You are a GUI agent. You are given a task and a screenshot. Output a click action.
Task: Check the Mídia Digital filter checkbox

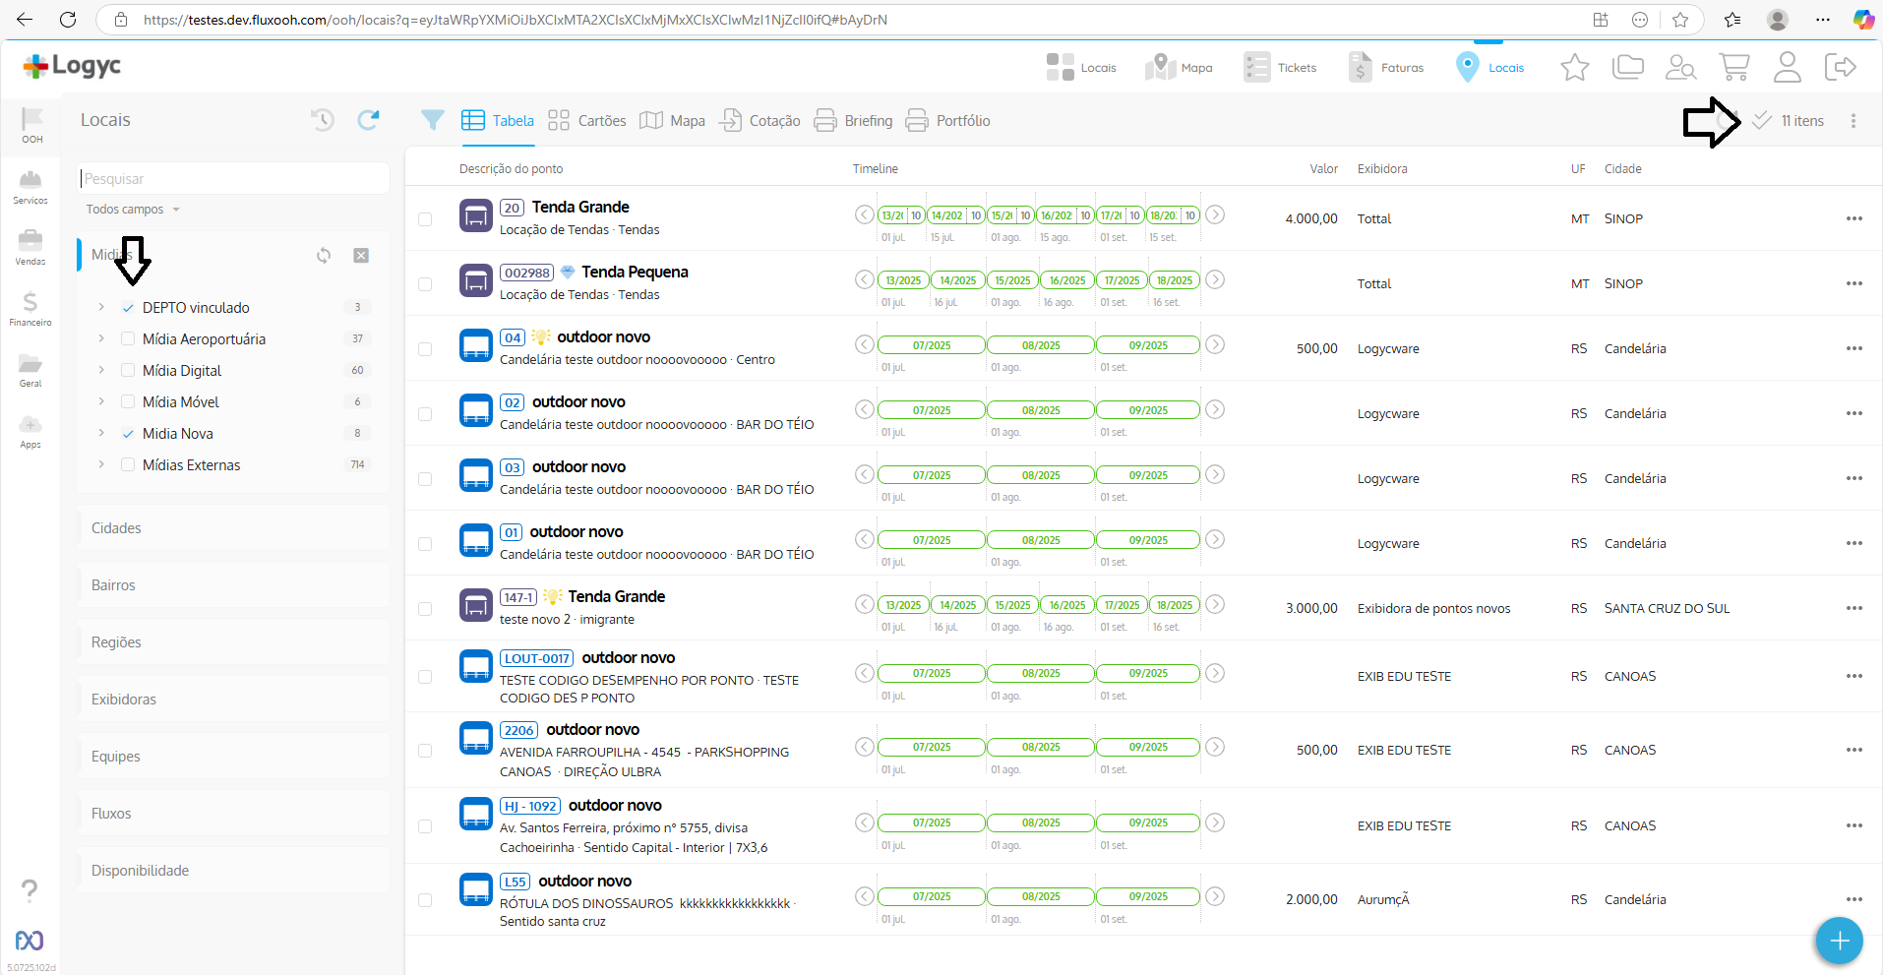(x=128, y=371)
